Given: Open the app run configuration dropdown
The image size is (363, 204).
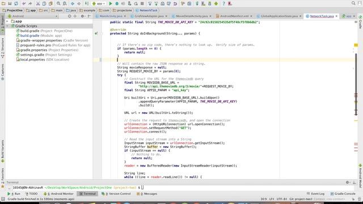Looking at the screenshot, I should point(99,3).
